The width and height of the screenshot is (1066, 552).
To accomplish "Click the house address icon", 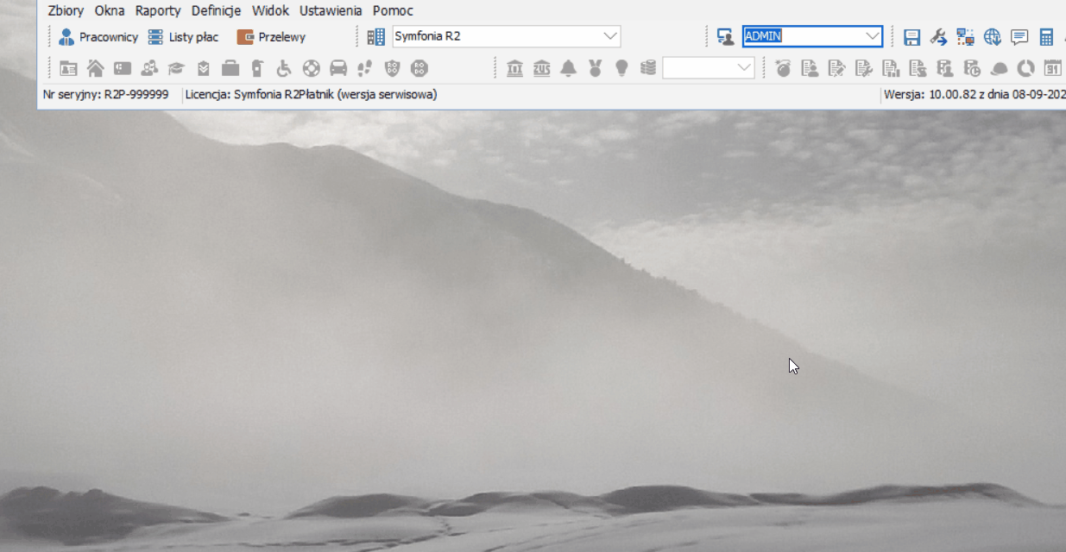I will tap(95, 68).
